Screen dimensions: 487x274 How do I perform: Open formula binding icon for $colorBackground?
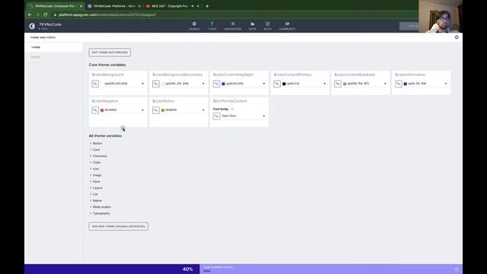click(x=95, y=84)
